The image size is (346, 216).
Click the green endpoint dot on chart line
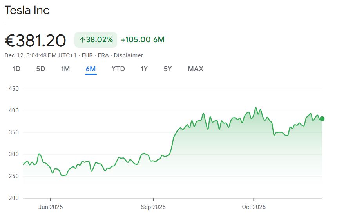point(322,119)
